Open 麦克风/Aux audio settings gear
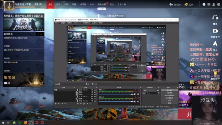The height and width of the screenshot is (125, 222). (x=138, y=94)
